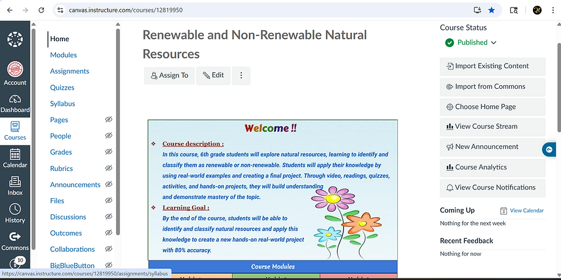Toggle Discussions visibility eye icon
This screenshot has width=561, height=280.
coord(109,216)
